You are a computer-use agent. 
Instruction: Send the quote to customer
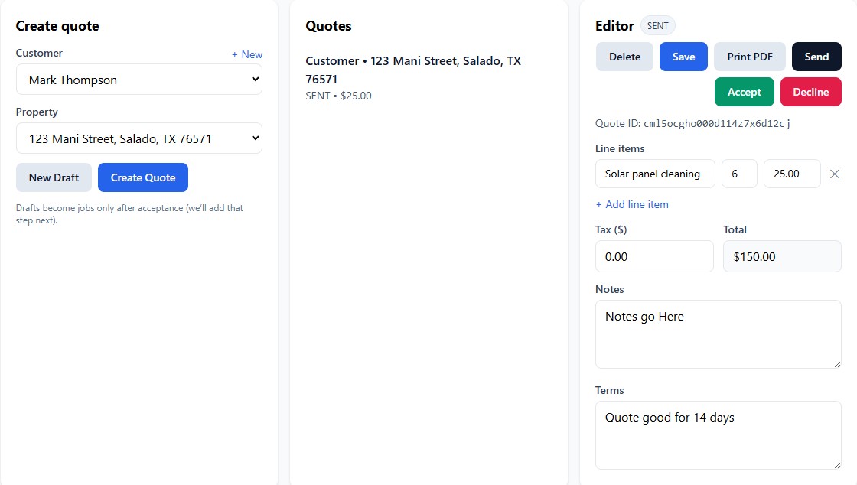(816, 57)
